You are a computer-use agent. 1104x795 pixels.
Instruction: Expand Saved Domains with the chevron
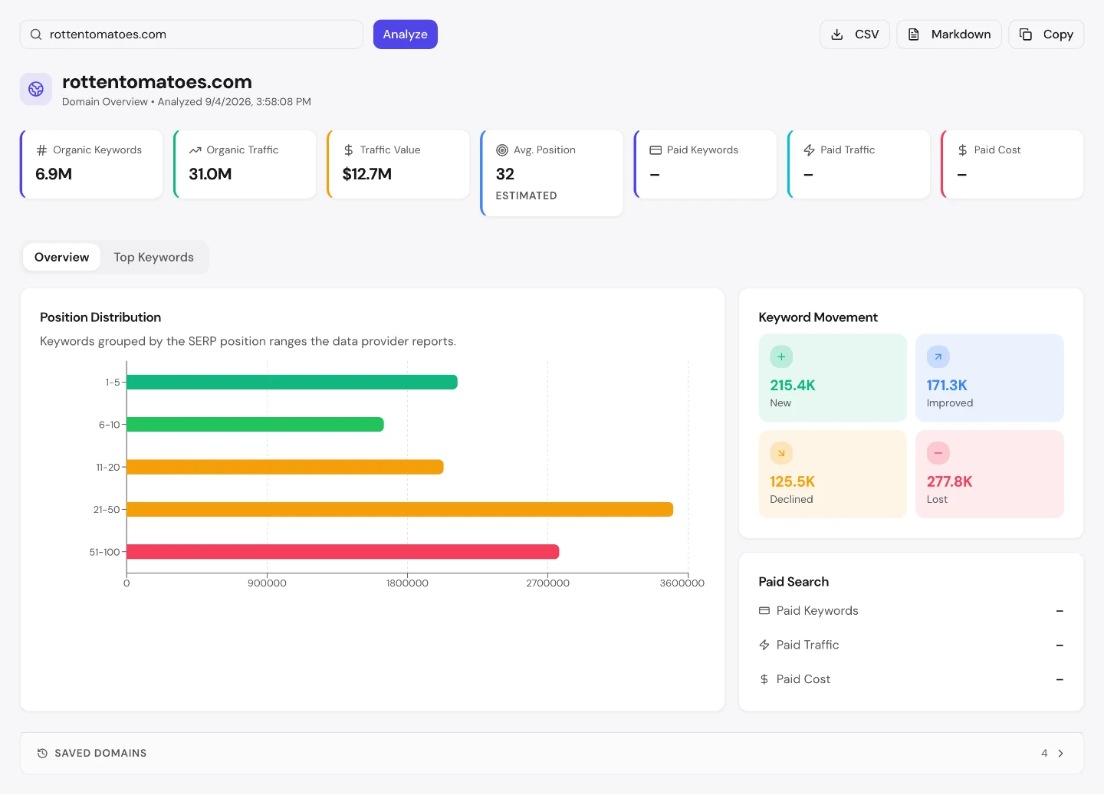click(x=1060, y=754)
